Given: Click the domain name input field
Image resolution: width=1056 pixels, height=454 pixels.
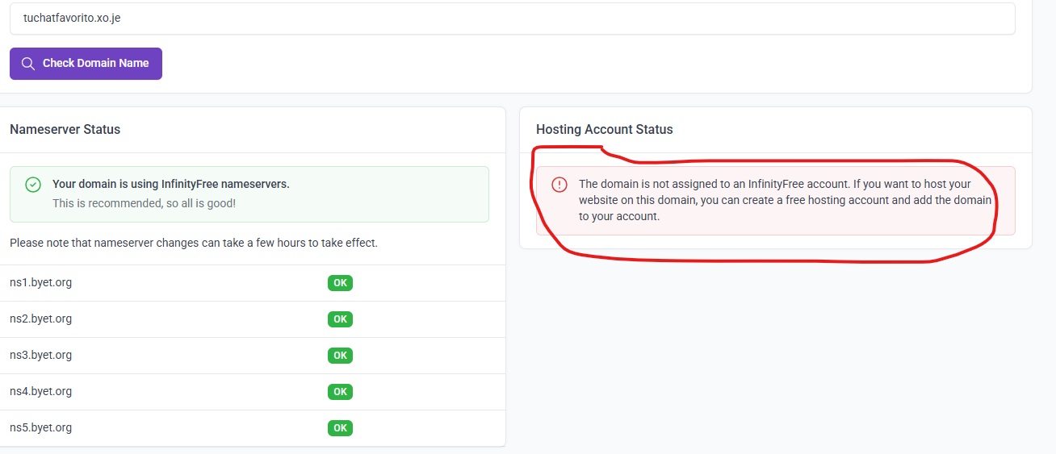Looking at the screenshot, I should (512, 19).
